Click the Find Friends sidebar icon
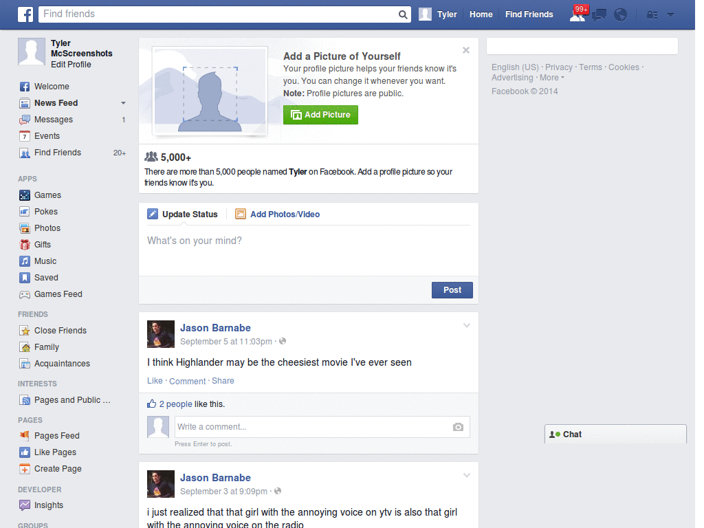The image size is (704, 528). pos(25,153)
